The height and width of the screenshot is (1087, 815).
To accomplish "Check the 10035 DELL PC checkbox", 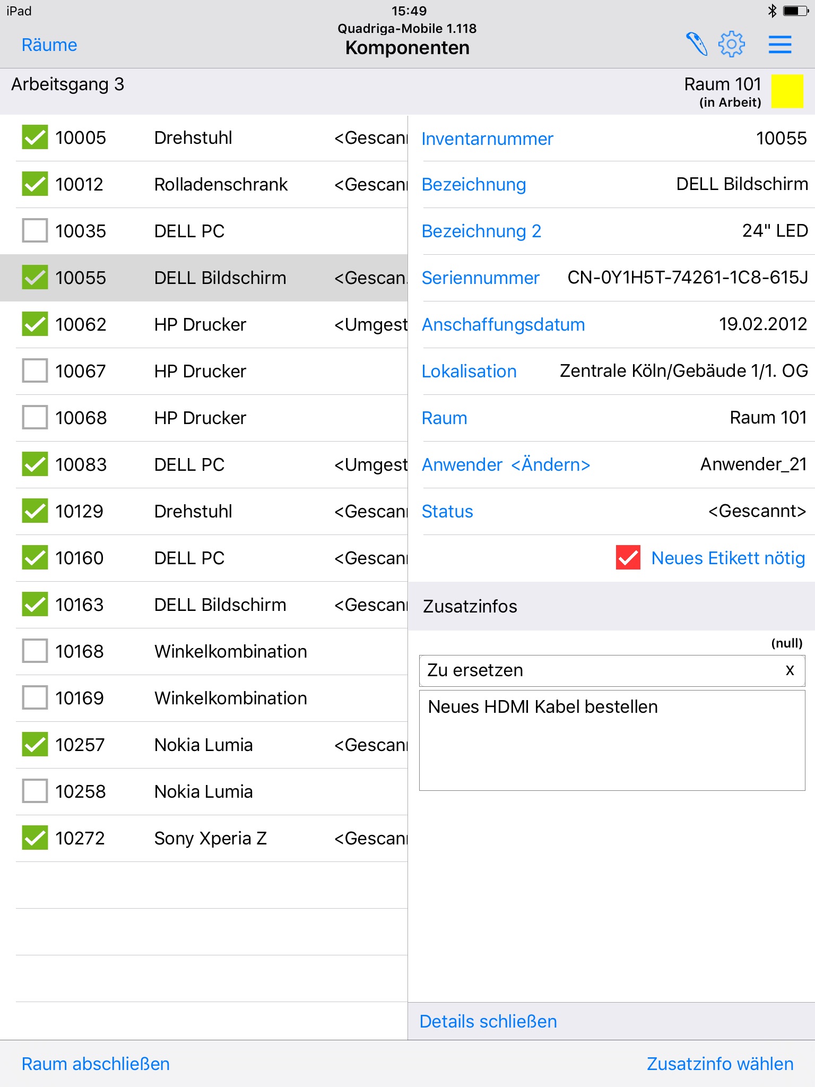I will (x=35, y=231).
